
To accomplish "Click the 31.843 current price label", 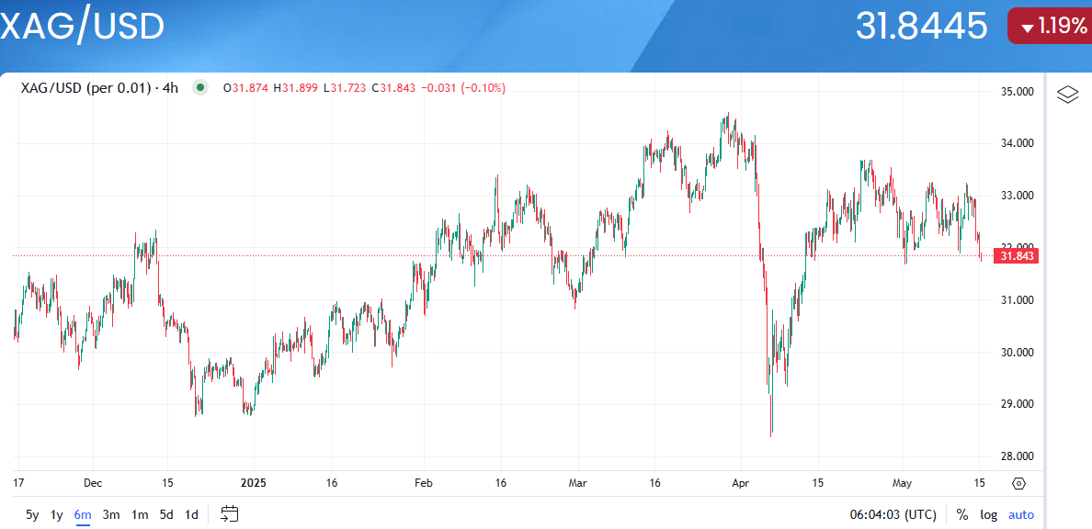I will 1016,256.
